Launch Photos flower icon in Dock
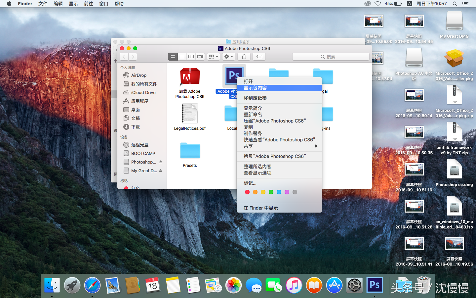476x298 pixels. [x=233, y=285]
